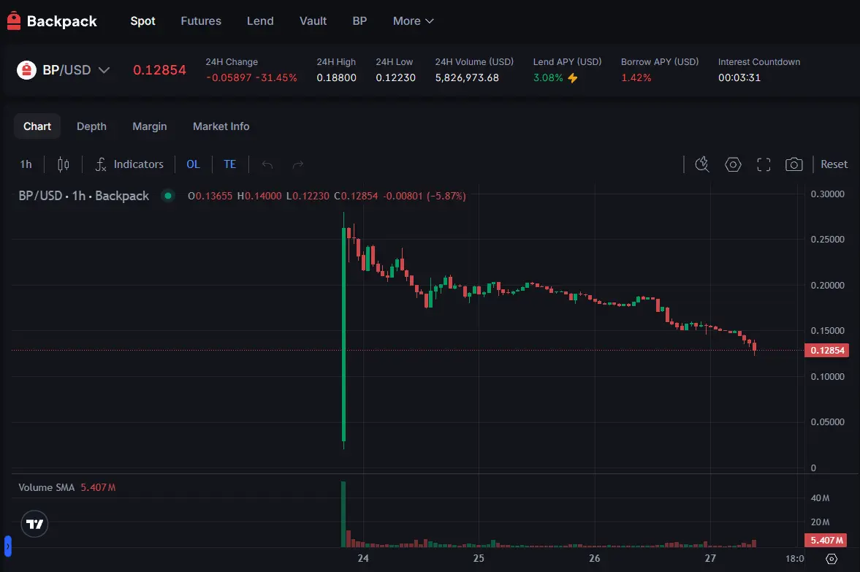The width and height of the screenshot is (860, 572).
Task: Navigate to Vault
Action: pyautogui.click(x=313, y=21)
